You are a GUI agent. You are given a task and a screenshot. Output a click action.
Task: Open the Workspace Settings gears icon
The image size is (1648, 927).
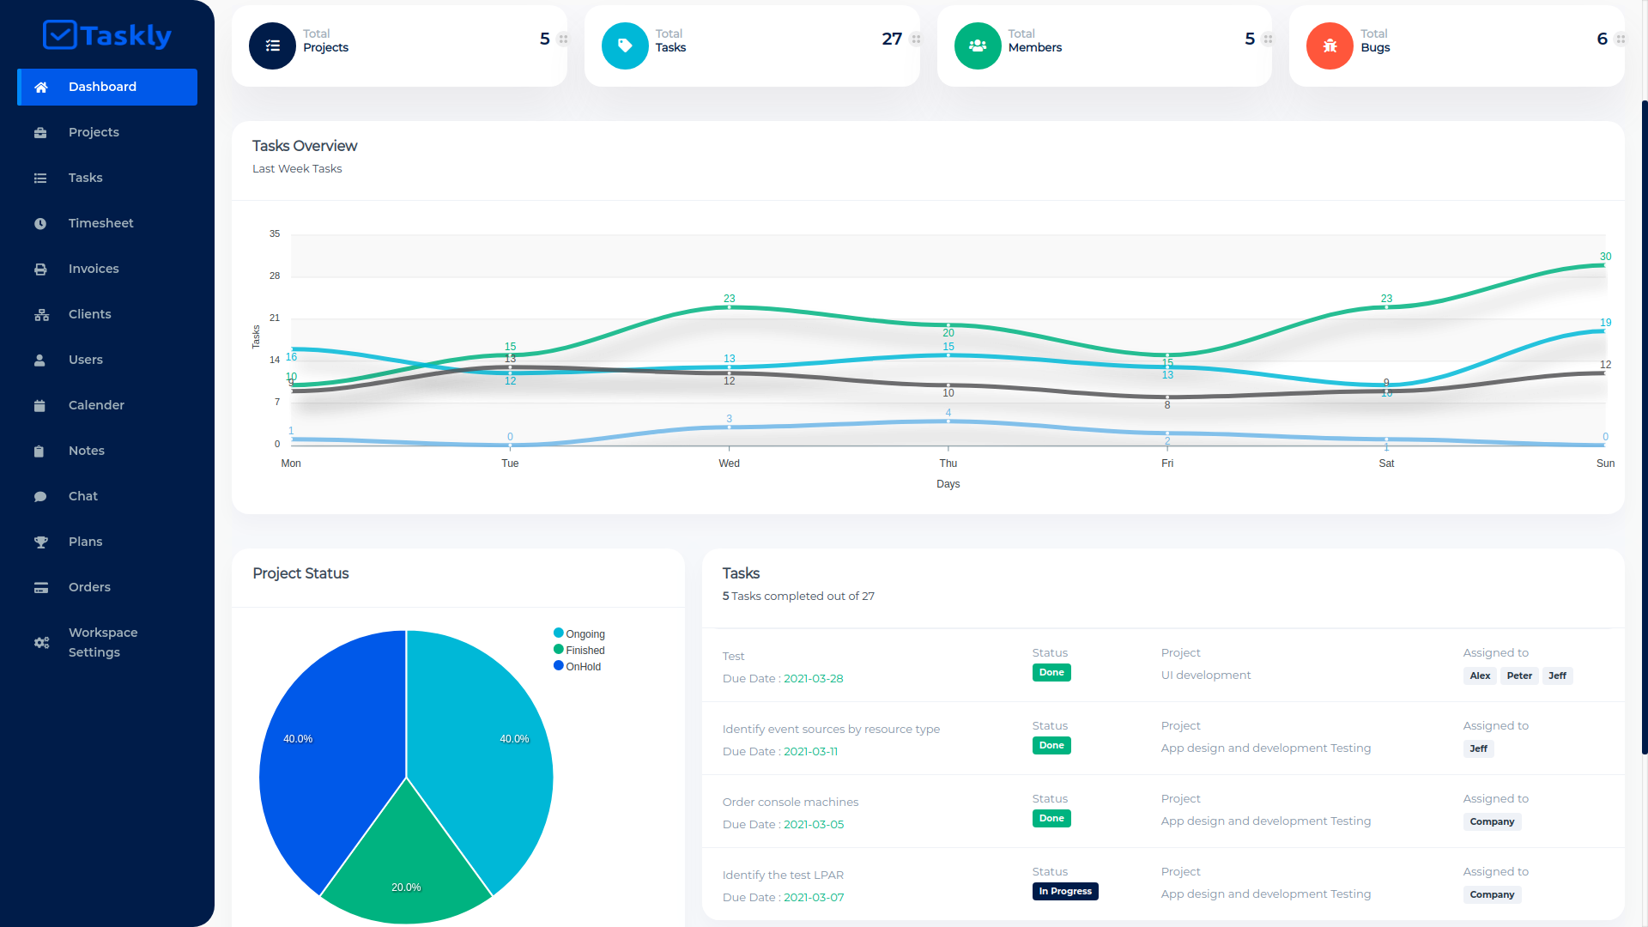[40, 642]
